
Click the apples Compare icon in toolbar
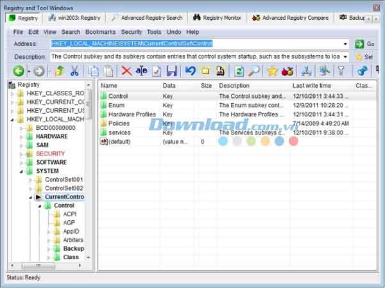click(287, 71)
